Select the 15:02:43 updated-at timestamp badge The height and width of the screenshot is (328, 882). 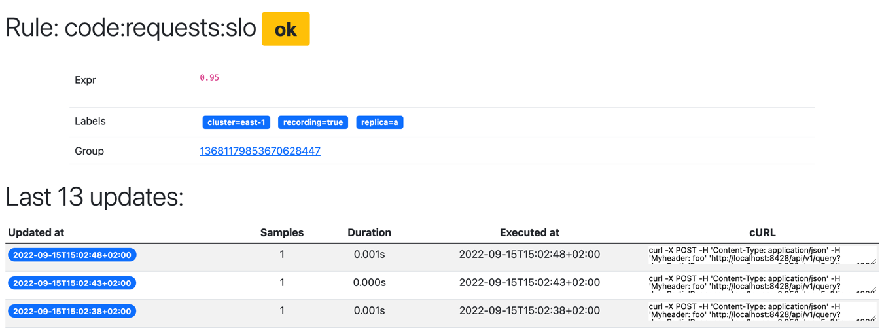tap(72, 283)
